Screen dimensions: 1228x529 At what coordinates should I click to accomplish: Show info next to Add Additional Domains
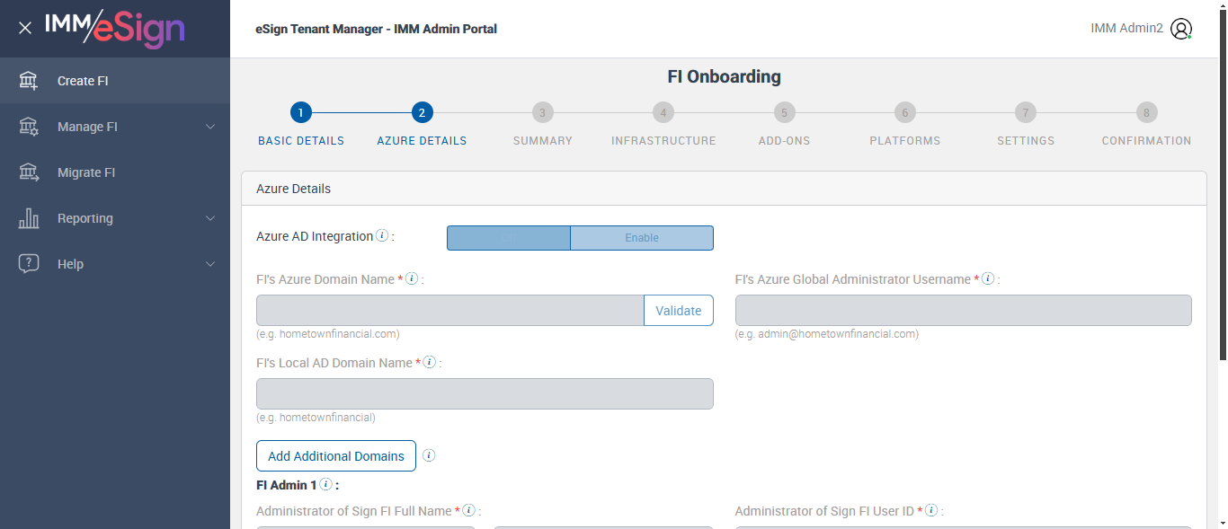(429, 455)
